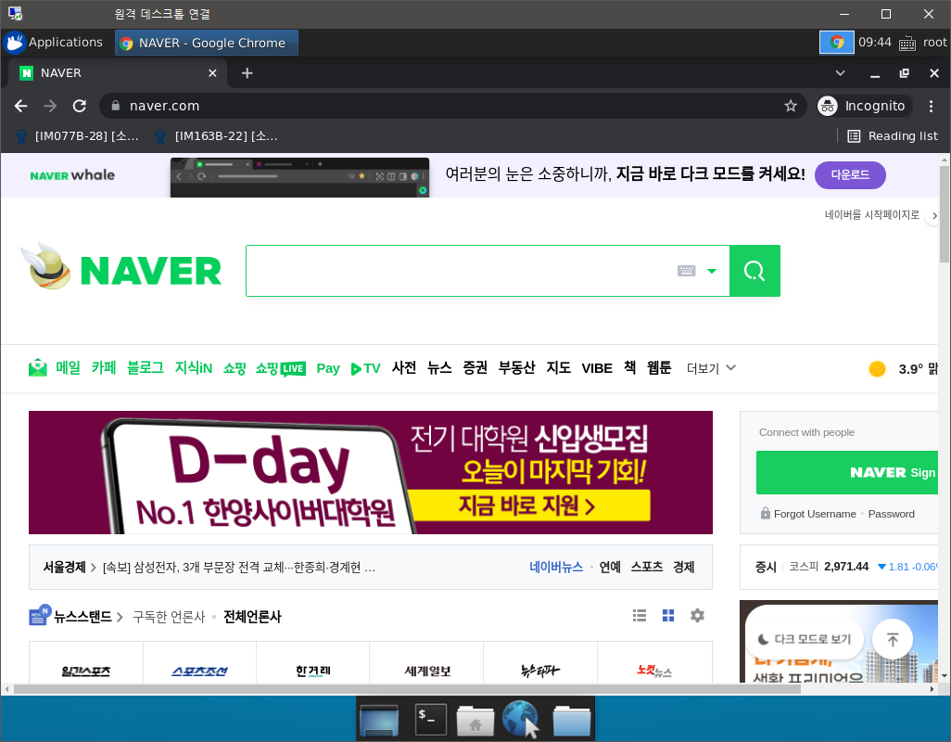Open the 한겨레 publisher logo
Screen dimensions: 951x742
(x=313, y=671)
